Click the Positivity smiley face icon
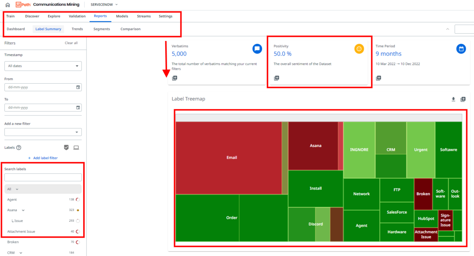The width and height of the screenshot is (474, 256). coord(359,48)
